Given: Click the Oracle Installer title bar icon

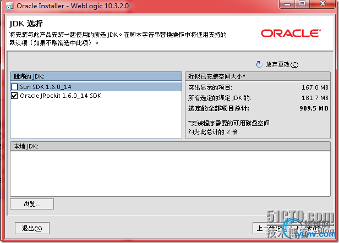Looking at the screenshot, I should coord(9,6).
